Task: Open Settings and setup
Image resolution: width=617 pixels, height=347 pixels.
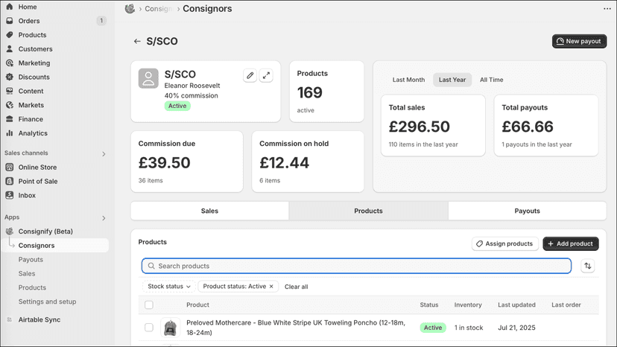Action: pos(47,302)
